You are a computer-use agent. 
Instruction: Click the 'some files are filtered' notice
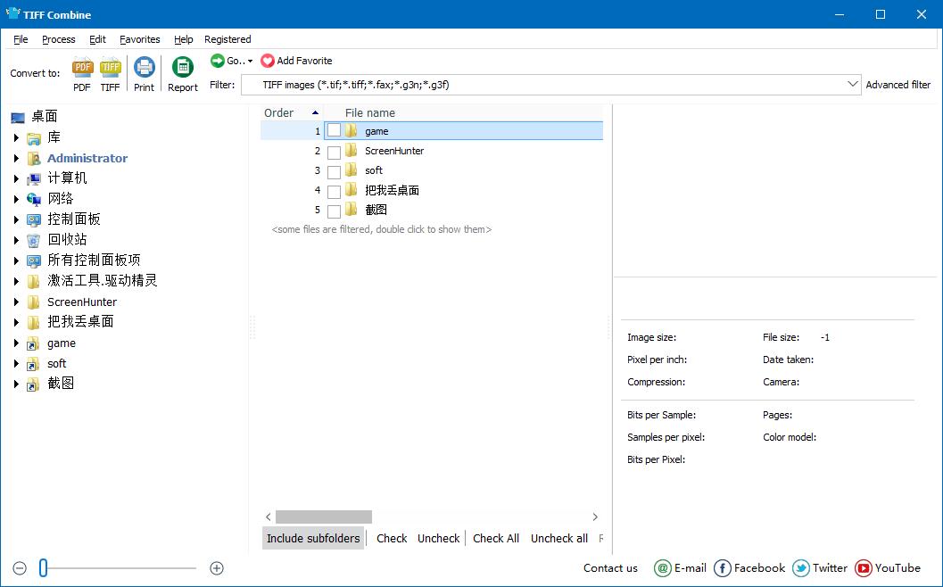point(381,230)
